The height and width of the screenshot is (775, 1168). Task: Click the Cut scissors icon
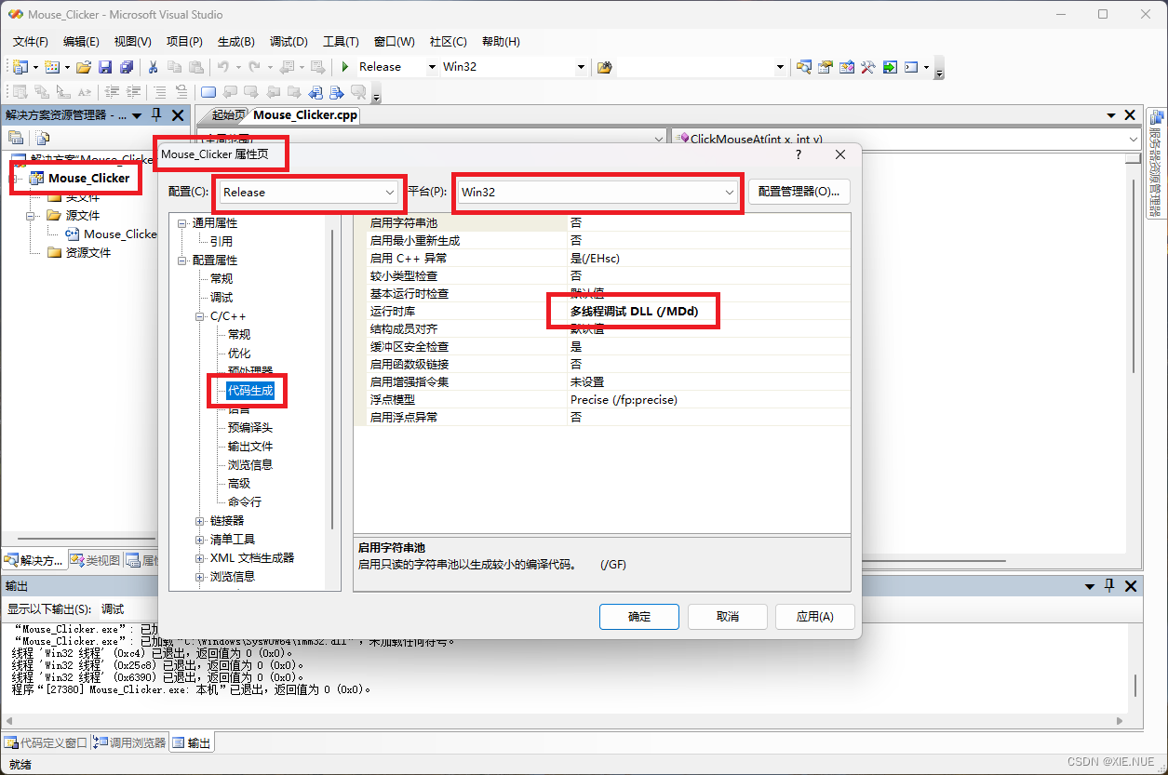[154, 67]
